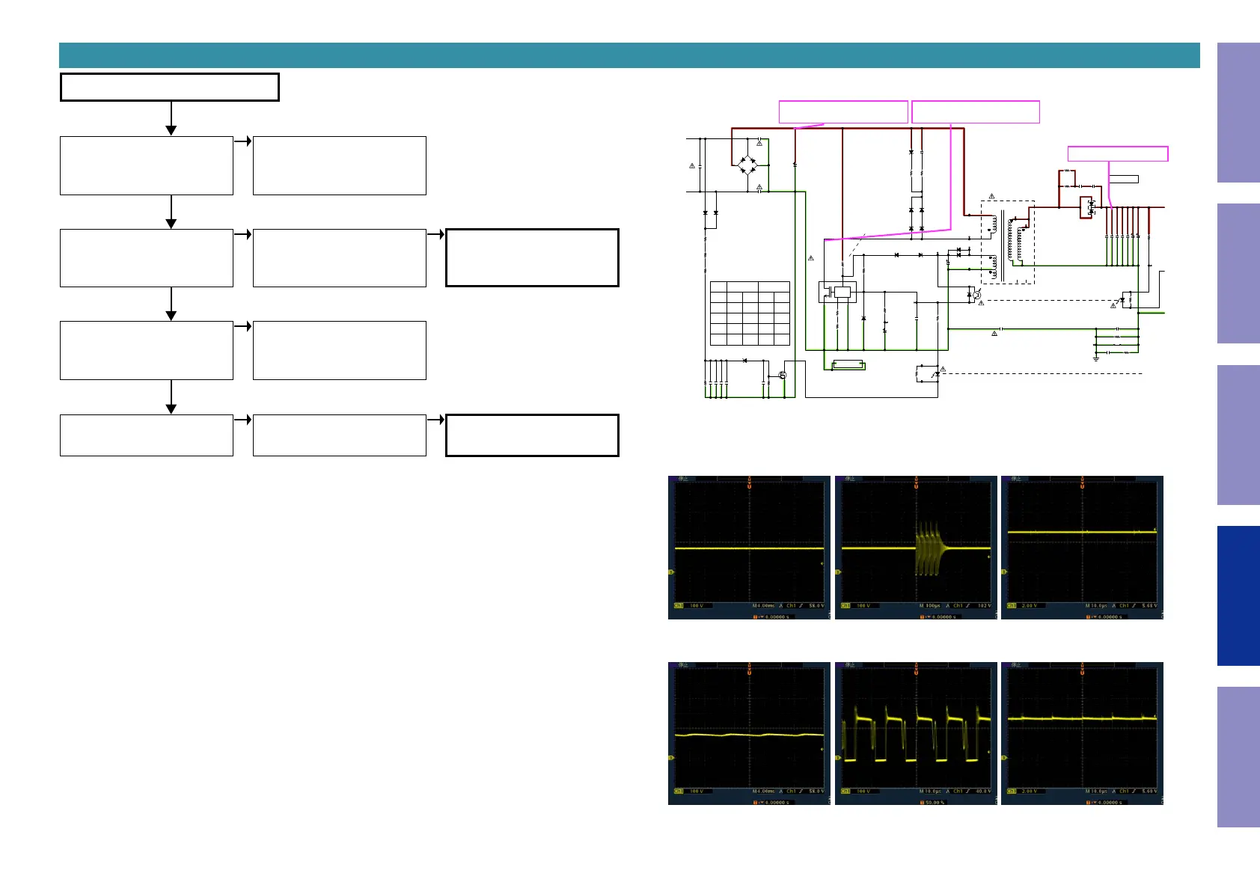Open the bottom-left scope capture with rippled trace

(x=749, y=733)
